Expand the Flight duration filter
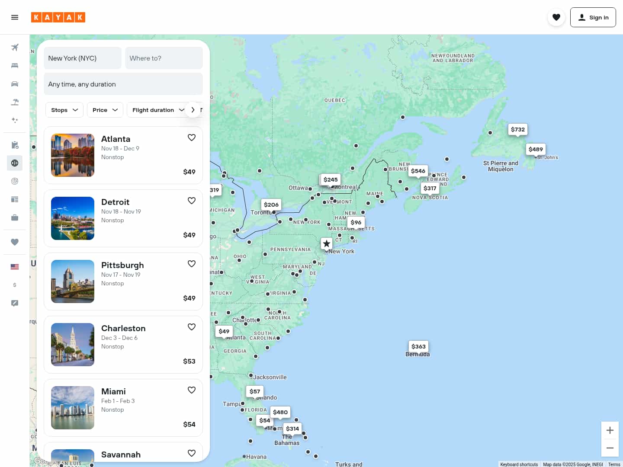Image resolution: width=623 pixels, height=467 pixels. pos(158,110)
